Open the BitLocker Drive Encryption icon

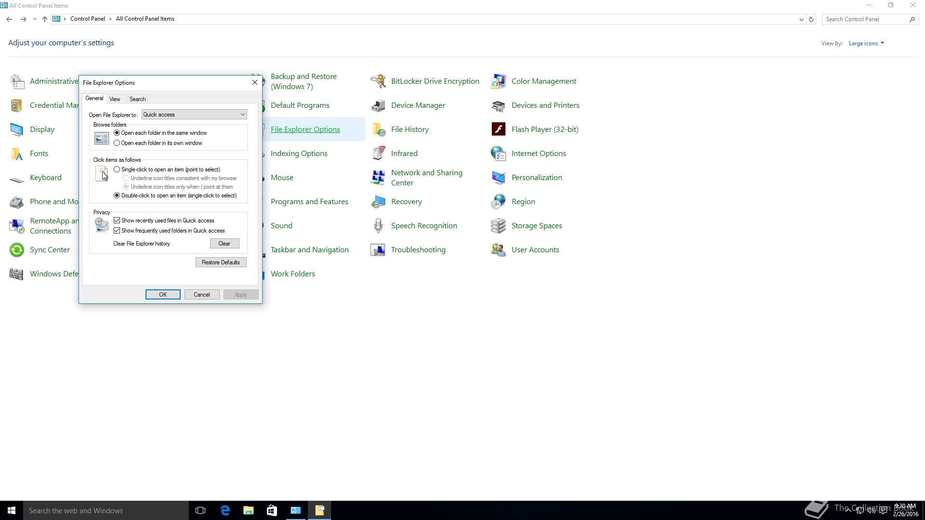click(378, 81)
